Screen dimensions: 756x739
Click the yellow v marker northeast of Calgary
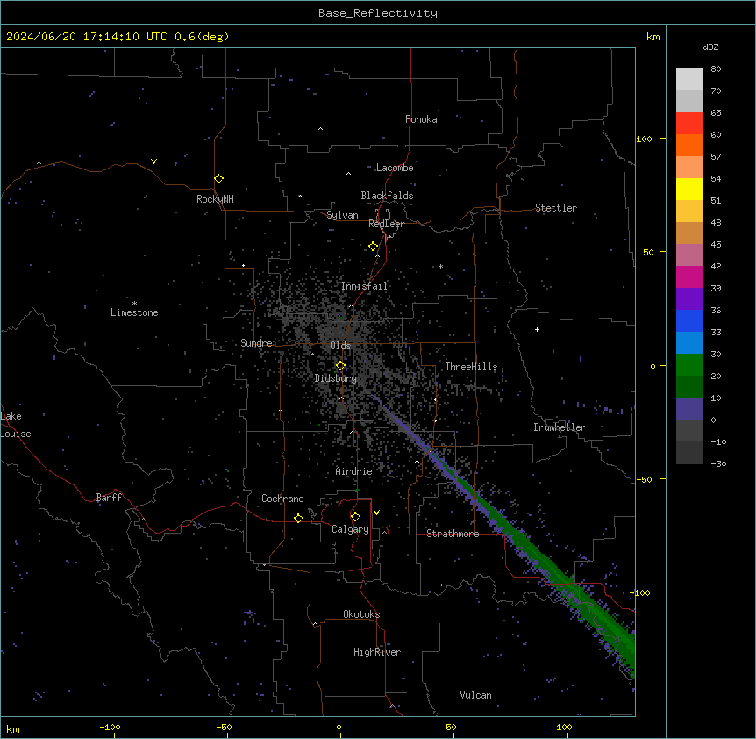pyautogui.click(x=376, y=513)
